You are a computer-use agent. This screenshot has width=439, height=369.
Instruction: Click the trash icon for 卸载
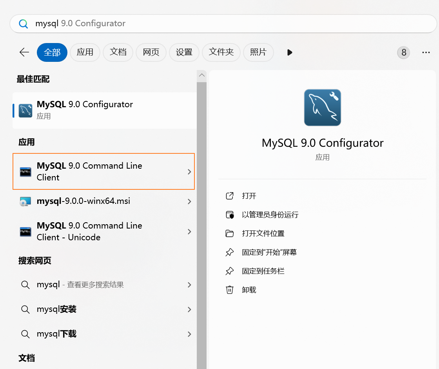230,290
